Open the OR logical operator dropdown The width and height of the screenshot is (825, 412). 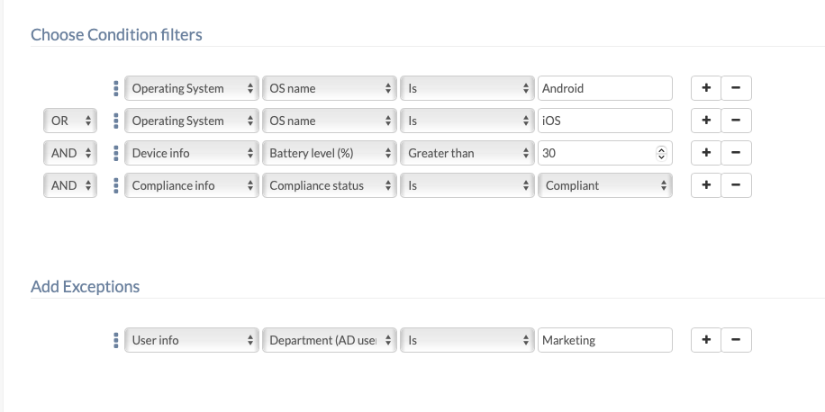click(70, 121)
